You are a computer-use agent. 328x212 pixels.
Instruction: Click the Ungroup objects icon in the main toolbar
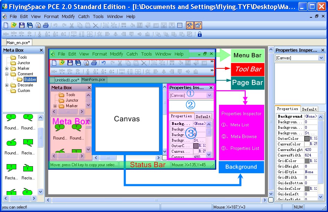114,26
